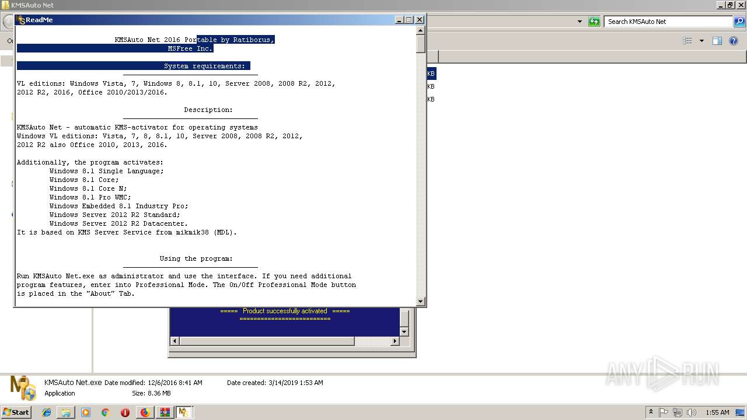The height and width of the screenshot is (420, 747).
Task: Open Action Center flag icon
Action: point(665,412)
